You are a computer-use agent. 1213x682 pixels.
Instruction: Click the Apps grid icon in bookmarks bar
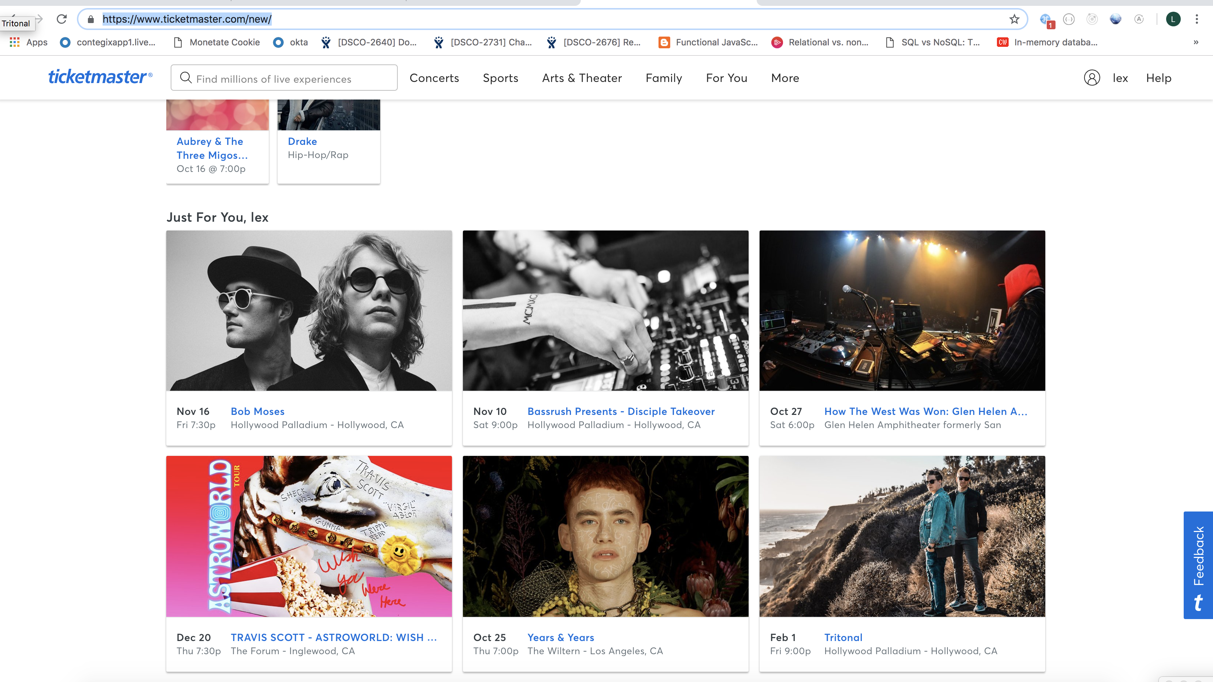click(15, 42)
